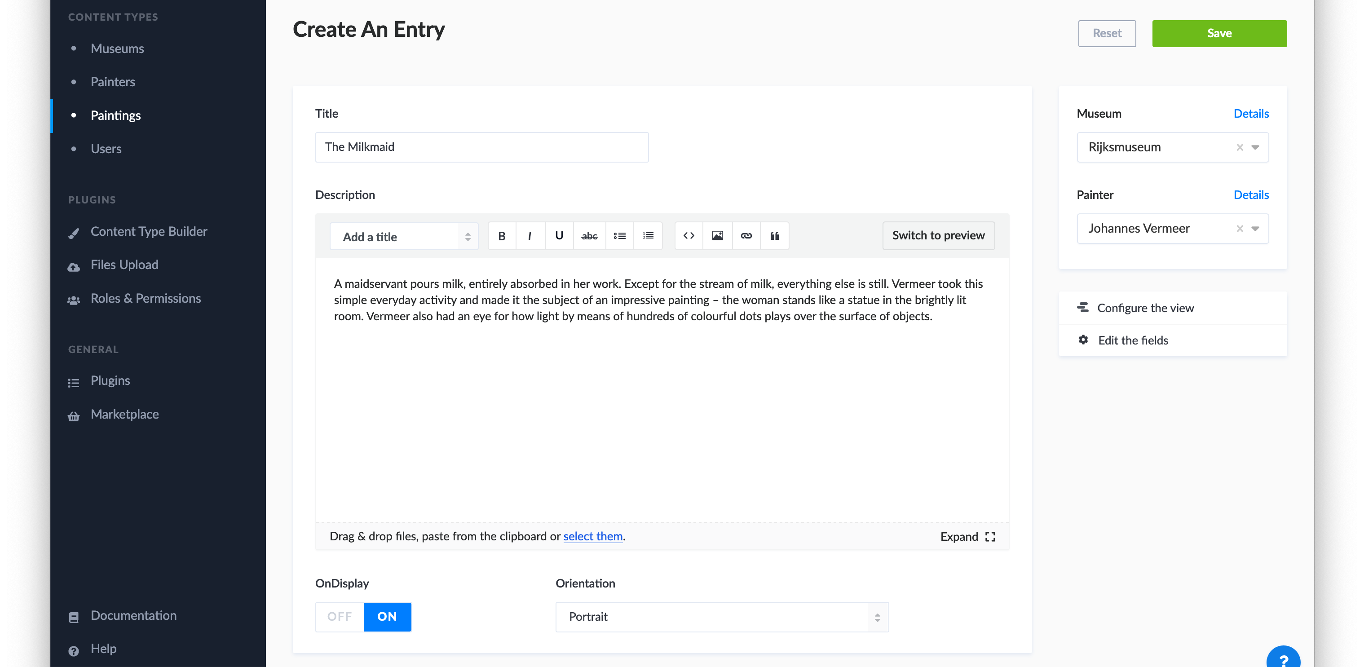Open the Add a title heading dropdown

point(403,237)
